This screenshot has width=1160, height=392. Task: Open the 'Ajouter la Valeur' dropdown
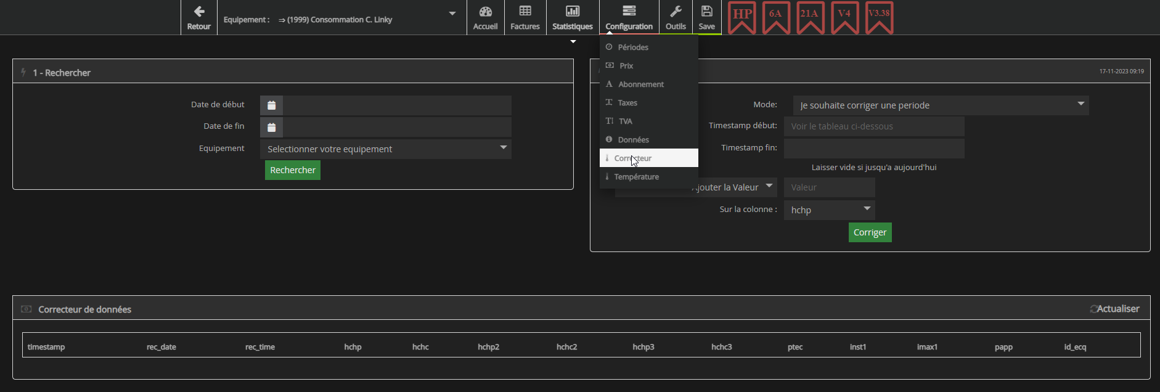tap(696, 187)
